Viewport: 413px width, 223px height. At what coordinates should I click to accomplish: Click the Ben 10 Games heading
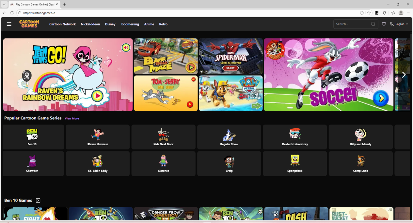pos(18,201)
